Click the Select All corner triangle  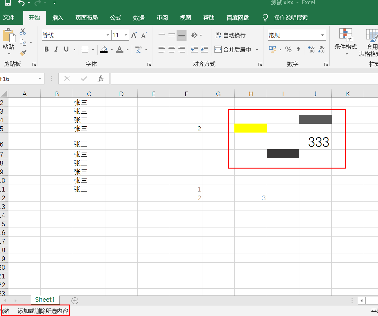click(4, 94)
